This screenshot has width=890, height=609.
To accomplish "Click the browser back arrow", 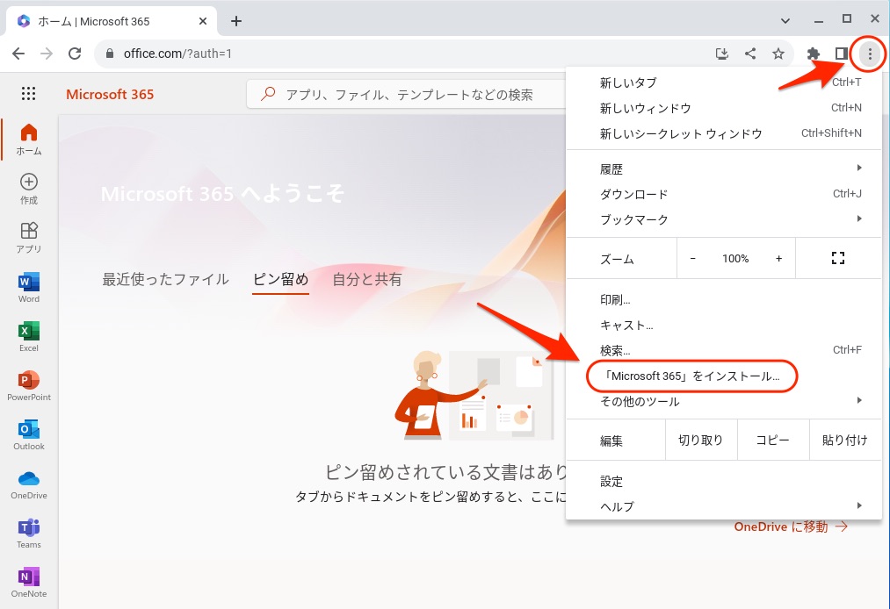I will coord(18,54).
